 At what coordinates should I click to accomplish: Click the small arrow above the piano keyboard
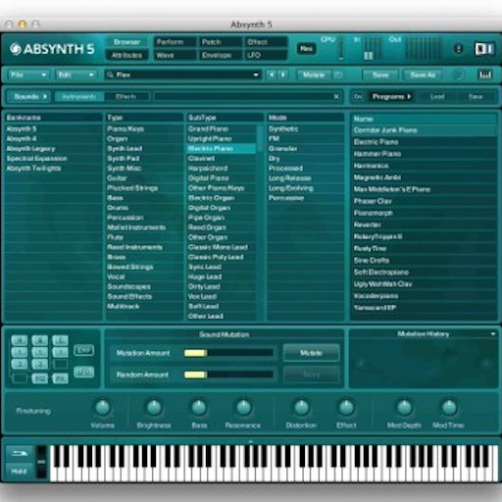tap(251, 441)
